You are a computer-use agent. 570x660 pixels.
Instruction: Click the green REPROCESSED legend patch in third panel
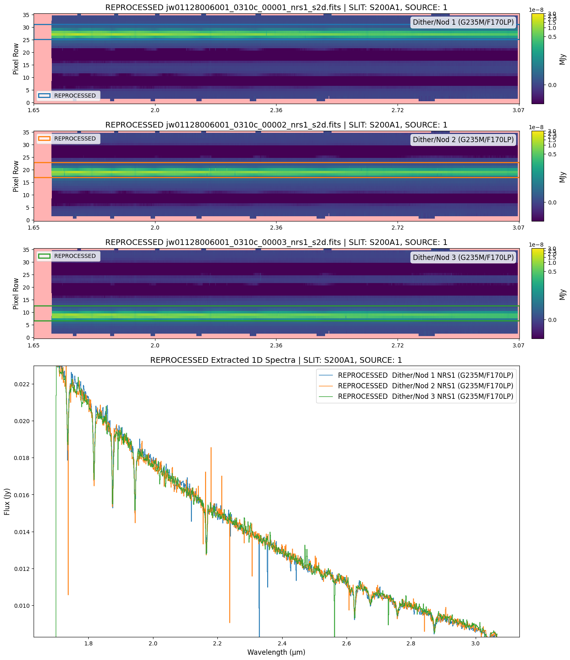[45, 256]
